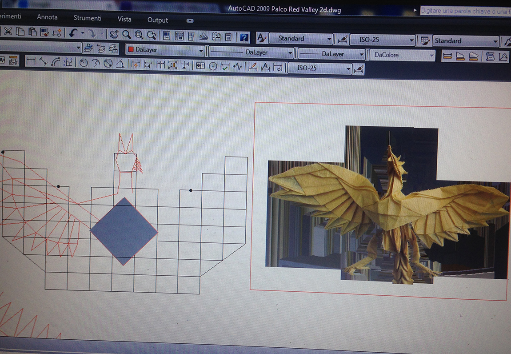
Task: Click the blue Help question mark icon
Action: coord(244,37)
